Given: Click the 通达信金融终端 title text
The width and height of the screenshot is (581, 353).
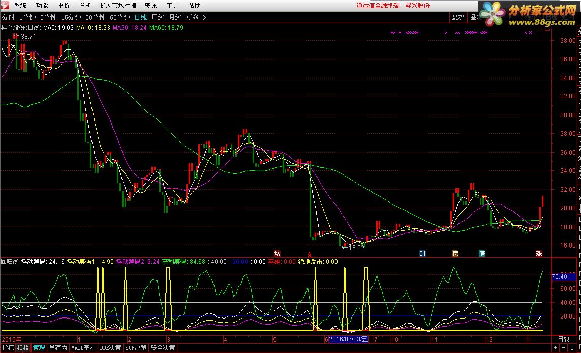Looking at the screenshot, I should pos(378,6).
